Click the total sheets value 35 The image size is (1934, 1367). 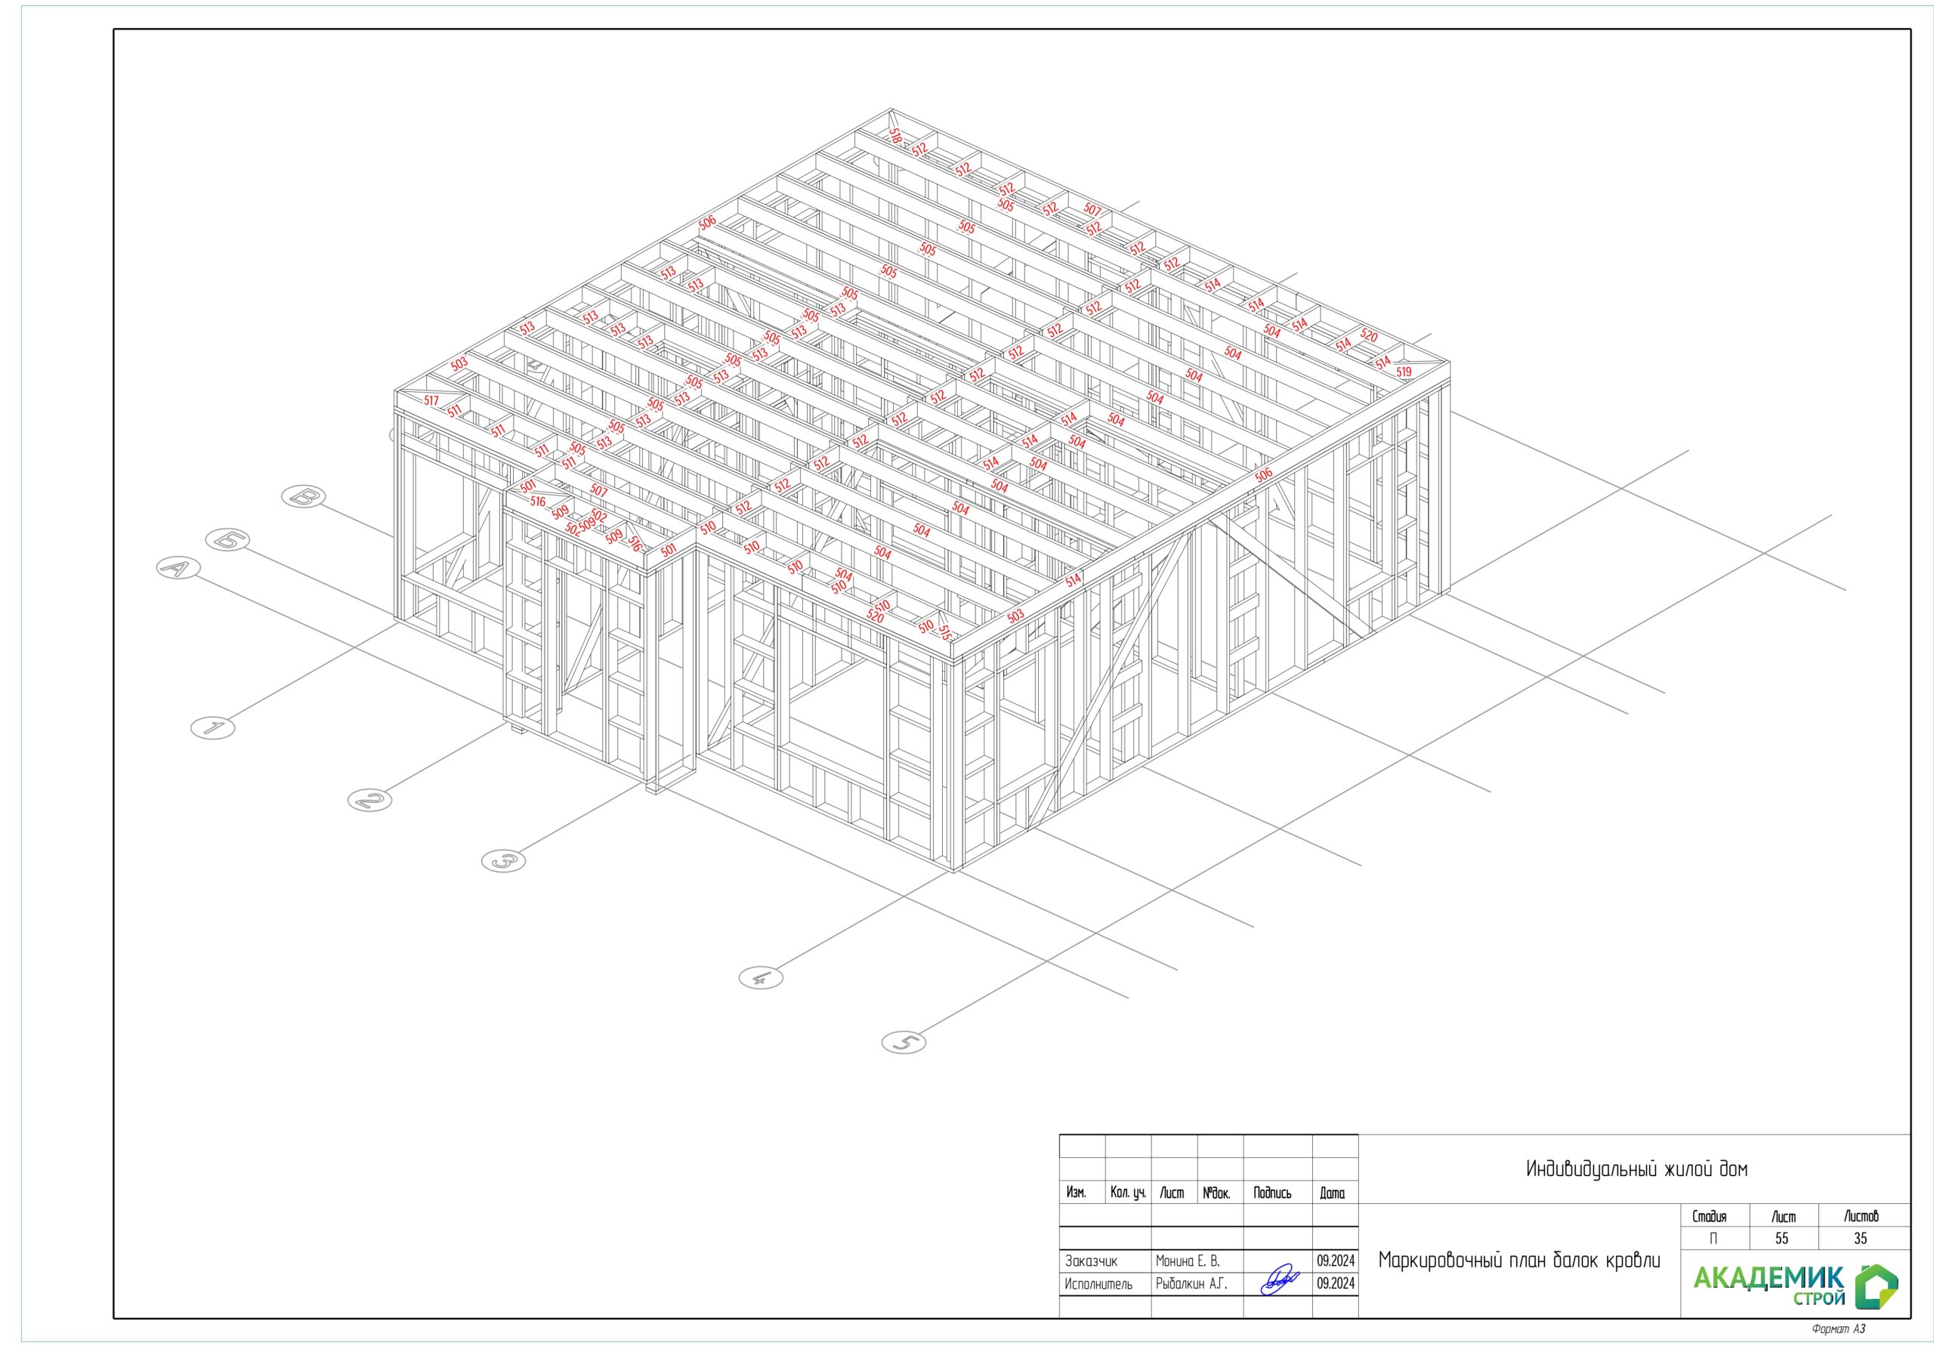tap(1861, 1238)
